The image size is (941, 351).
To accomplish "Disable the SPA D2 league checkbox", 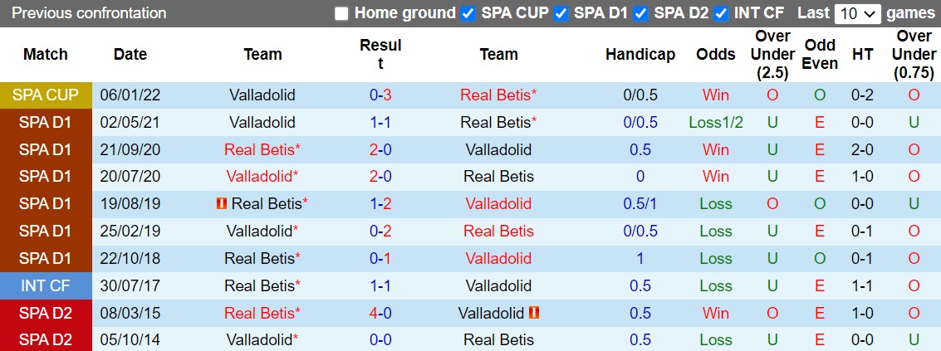I will tap(640, 13).
